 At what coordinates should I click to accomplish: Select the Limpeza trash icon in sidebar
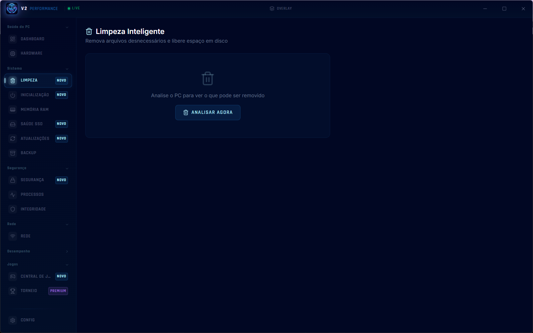[x=13, y=81]
